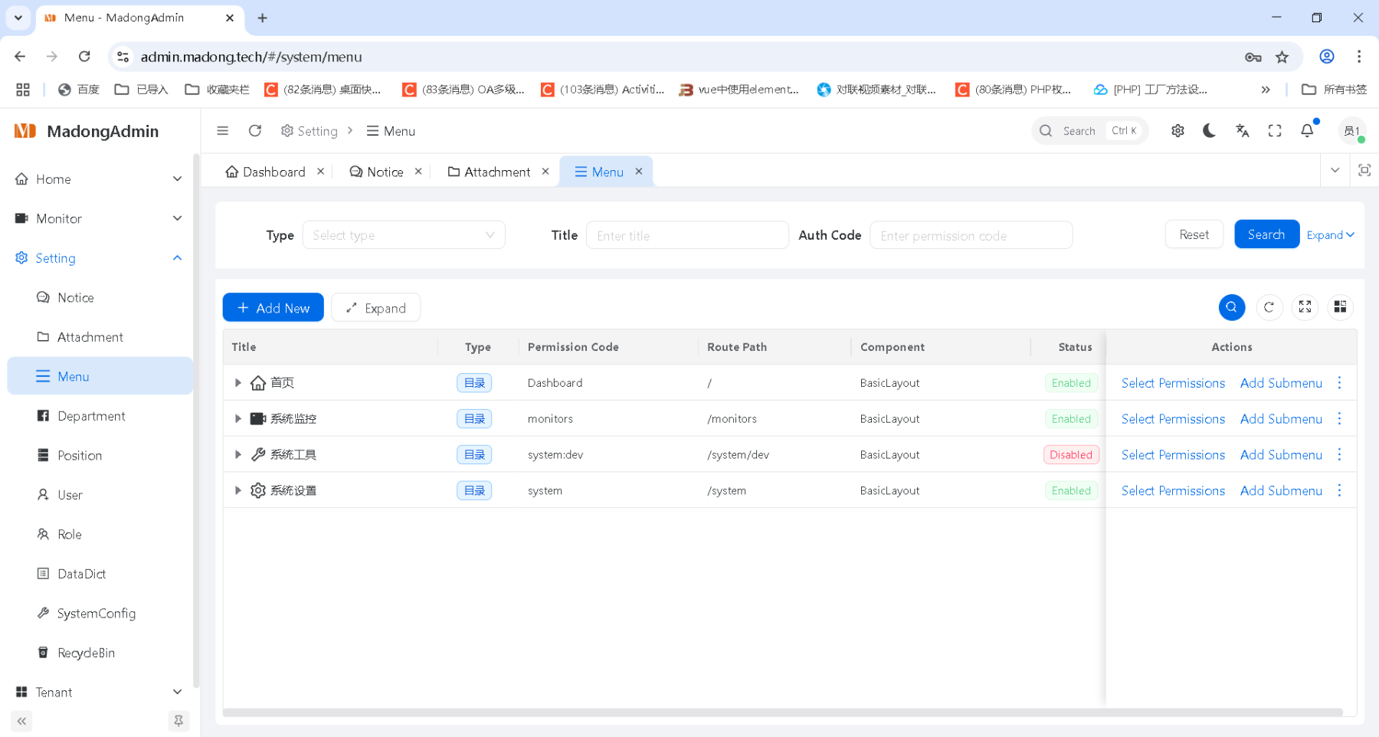Click the refresh icon next to breadcrumb
The height and width of the screenshot is (737, 1379).
point(255,131)
